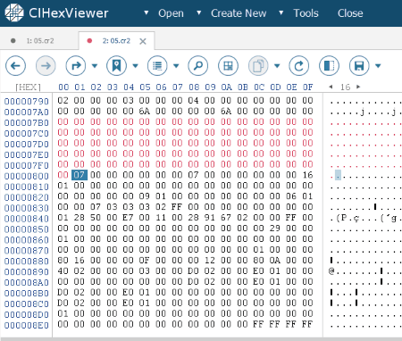The image size is (402, 341).
Task: Open the Open menu
Action: click(171, 13)
